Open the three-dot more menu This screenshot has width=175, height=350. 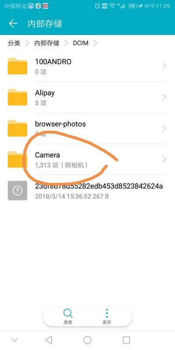click(107, 313)
